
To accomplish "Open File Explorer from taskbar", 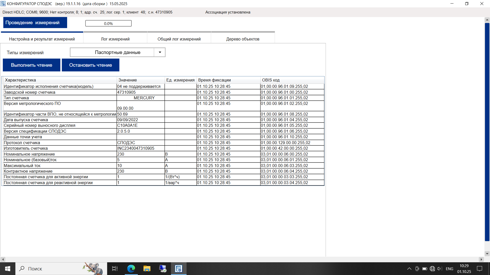I will [147, 269].
